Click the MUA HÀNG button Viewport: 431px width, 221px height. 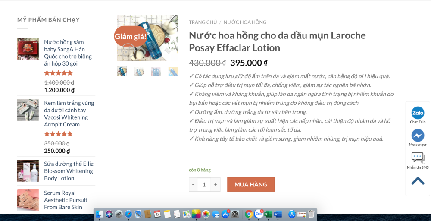(x=251, y=184)
